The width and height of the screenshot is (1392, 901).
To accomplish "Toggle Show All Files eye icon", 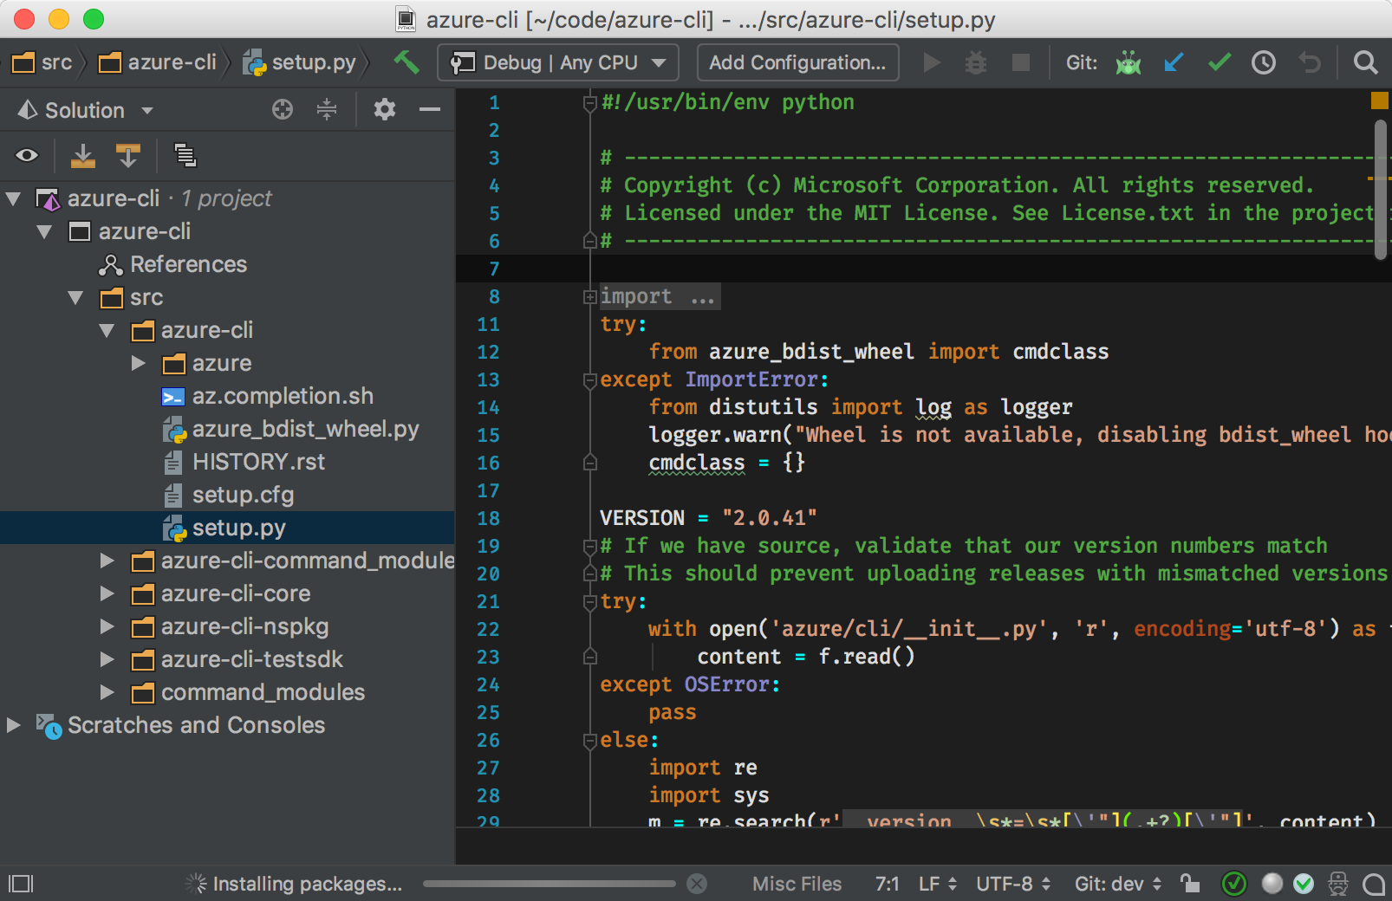I will tap(27, 155).
